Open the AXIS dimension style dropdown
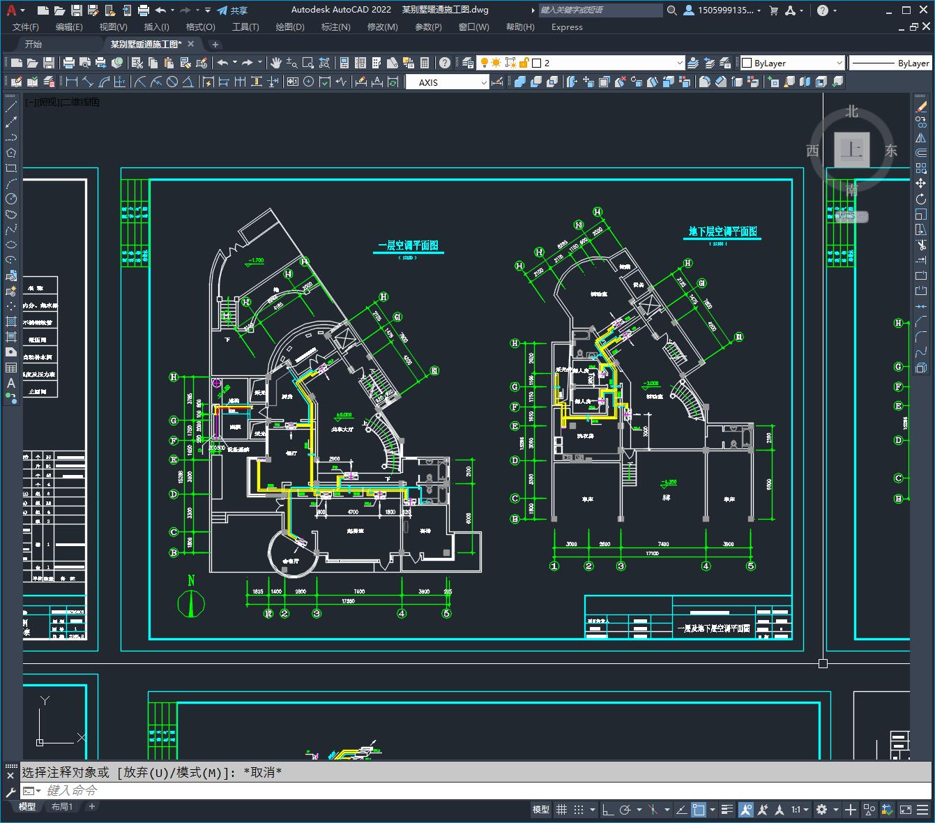Image resolution: width=935 pixels, height=823 pixels. [x=484, y=82]
